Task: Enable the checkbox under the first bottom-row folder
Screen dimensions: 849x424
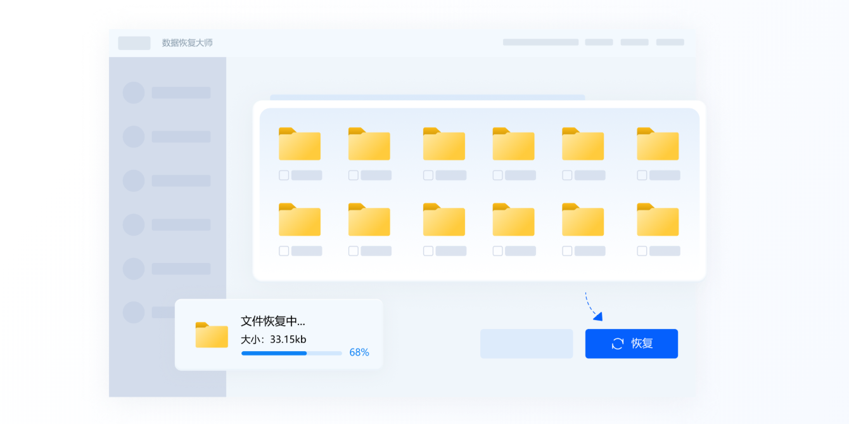Action: point(284,250)
